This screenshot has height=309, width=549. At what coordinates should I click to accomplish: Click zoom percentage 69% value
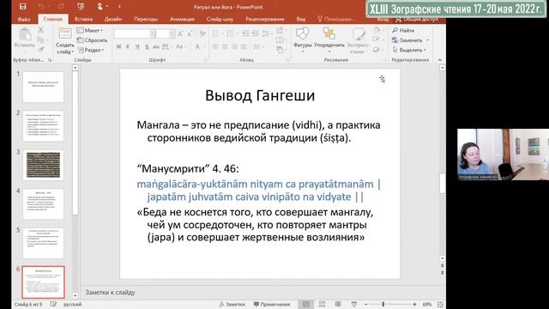pyautogui.click(x=427, y=304)
